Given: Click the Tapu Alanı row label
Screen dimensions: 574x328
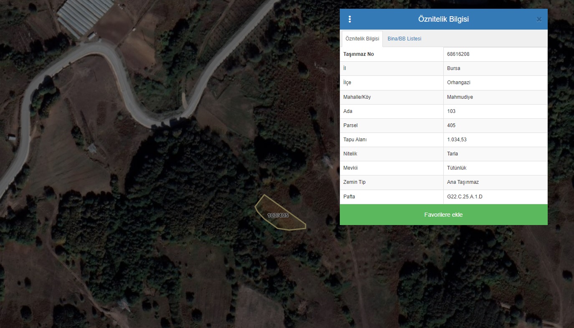Looking at the screenshot, I should click(355, 140).
